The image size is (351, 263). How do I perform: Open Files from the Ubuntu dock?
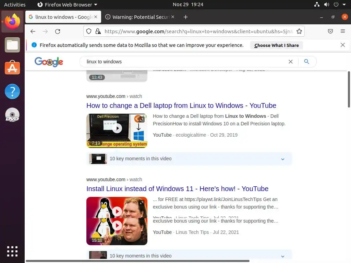[12, 45]
